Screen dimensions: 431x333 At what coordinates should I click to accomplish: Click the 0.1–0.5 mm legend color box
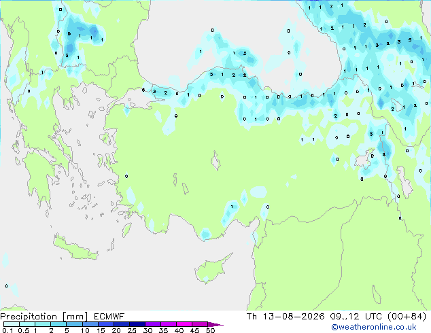coord(12,324)
